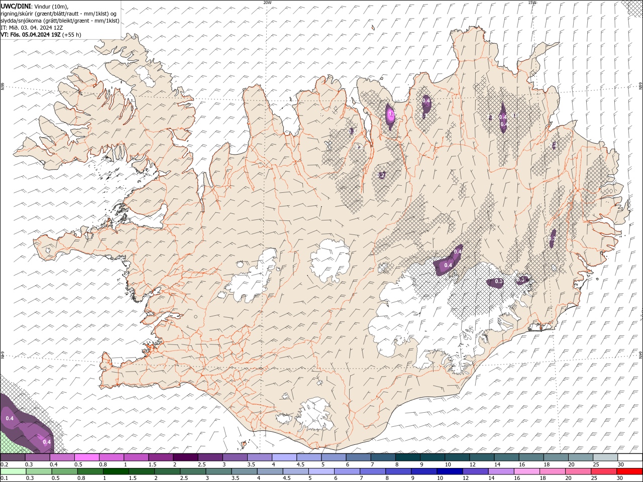Click the '0.2' label under the upper legend
Image resolution: width=643 pixels, height=482 pixels.
tap(4, 464)
